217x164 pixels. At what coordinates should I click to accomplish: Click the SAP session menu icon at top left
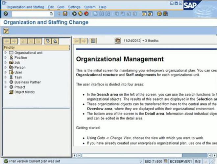point(4,3)
